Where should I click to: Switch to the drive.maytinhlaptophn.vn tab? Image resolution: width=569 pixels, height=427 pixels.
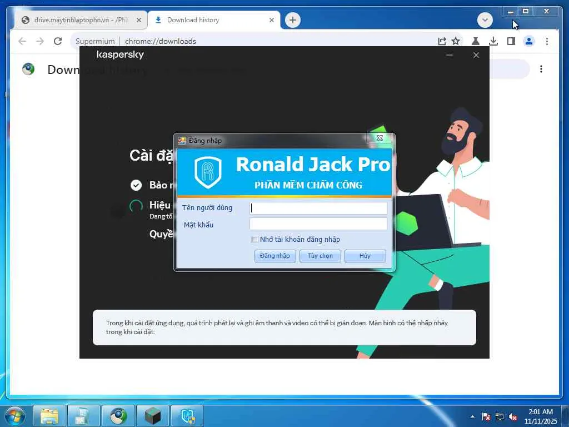coord(81,20)
